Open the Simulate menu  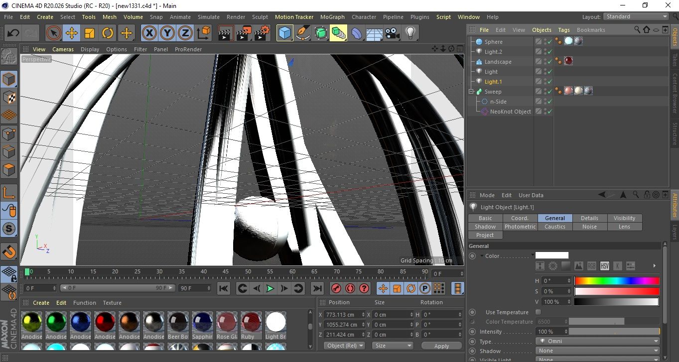coord(208,17)
